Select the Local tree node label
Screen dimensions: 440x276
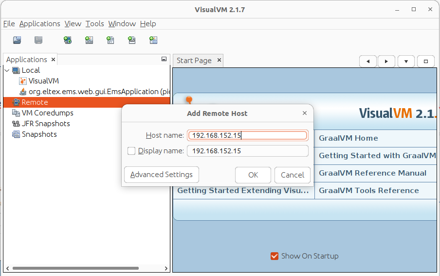click(31, 70)
